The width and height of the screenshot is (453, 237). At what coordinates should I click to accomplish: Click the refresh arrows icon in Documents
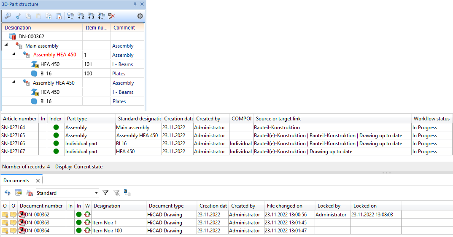pyautogui.click(x=7, y=193)
